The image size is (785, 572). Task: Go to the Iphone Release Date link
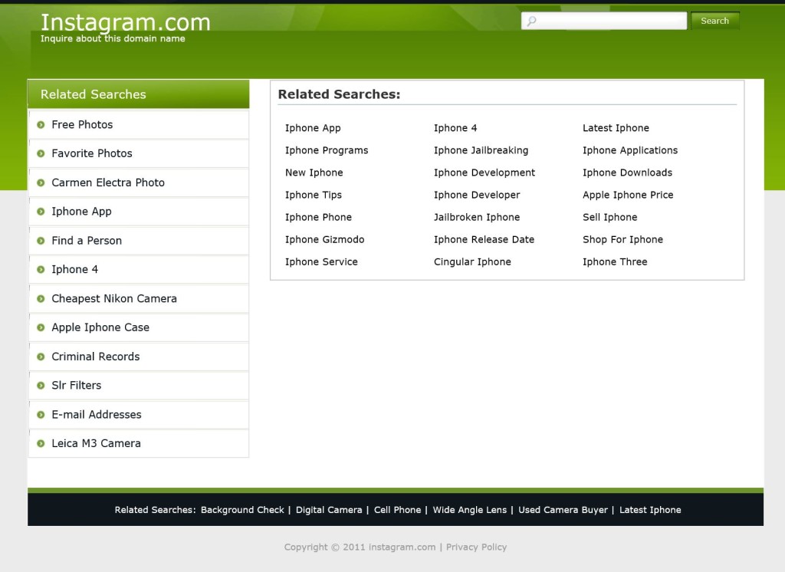tap(484, 239)
